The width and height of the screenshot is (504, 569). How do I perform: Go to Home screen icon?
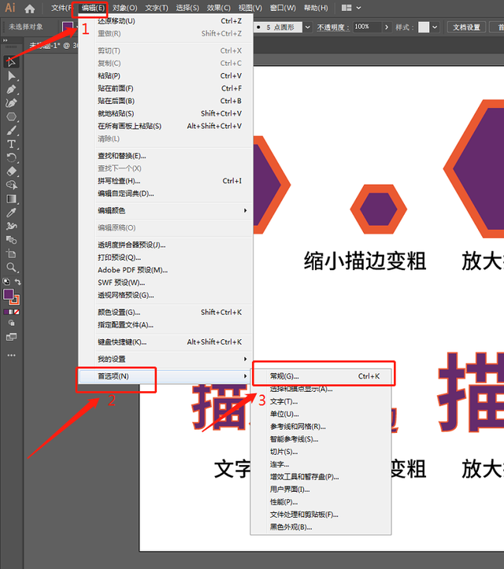[30, 9]
